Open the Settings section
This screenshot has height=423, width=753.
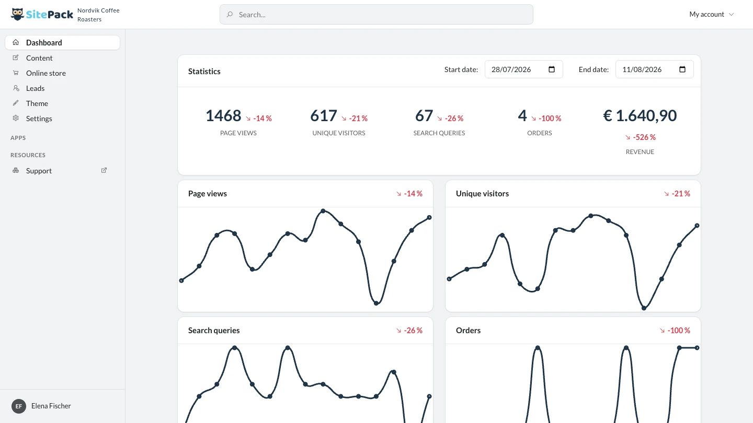(62, 118)
